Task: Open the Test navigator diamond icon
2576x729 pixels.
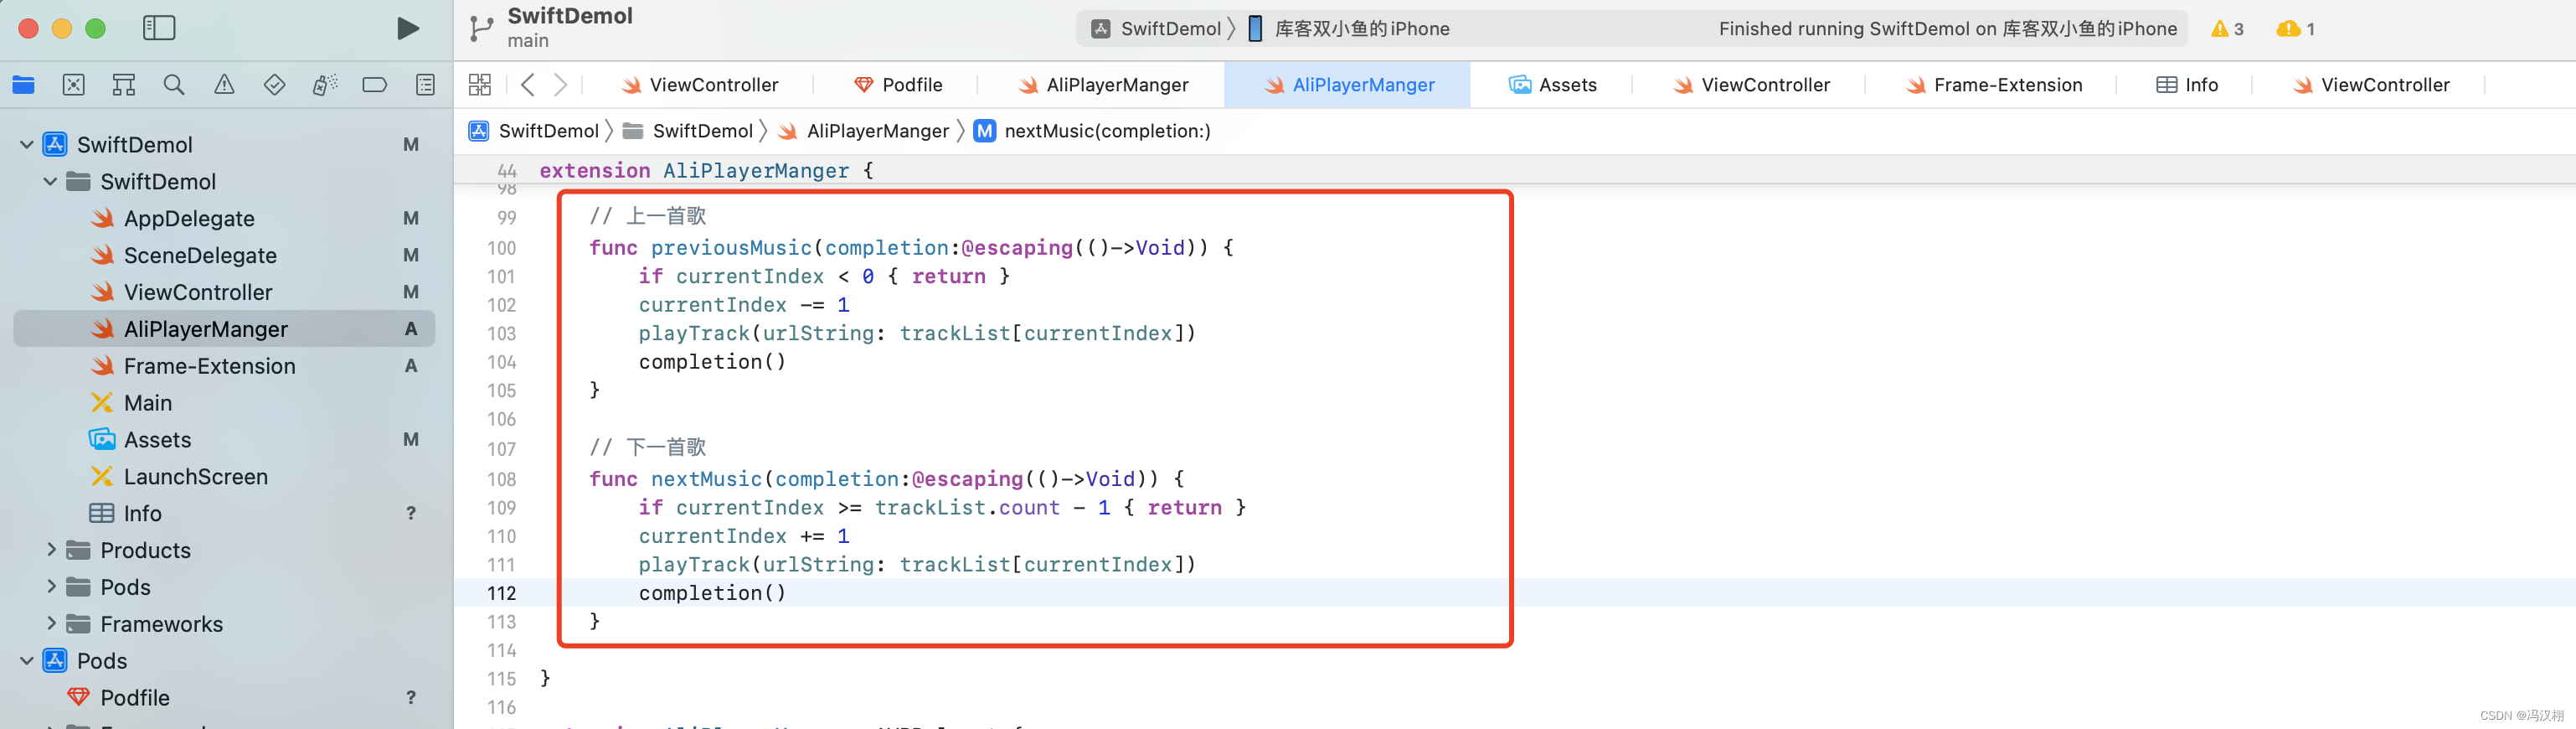Action: point(274,85)
